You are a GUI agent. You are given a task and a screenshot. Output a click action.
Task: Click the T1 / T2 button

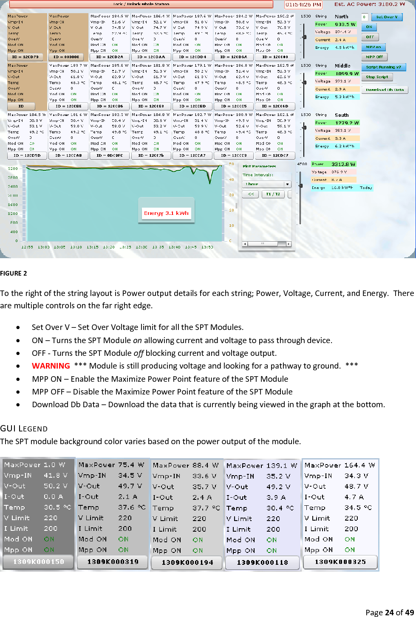click(x=273, y=194)
